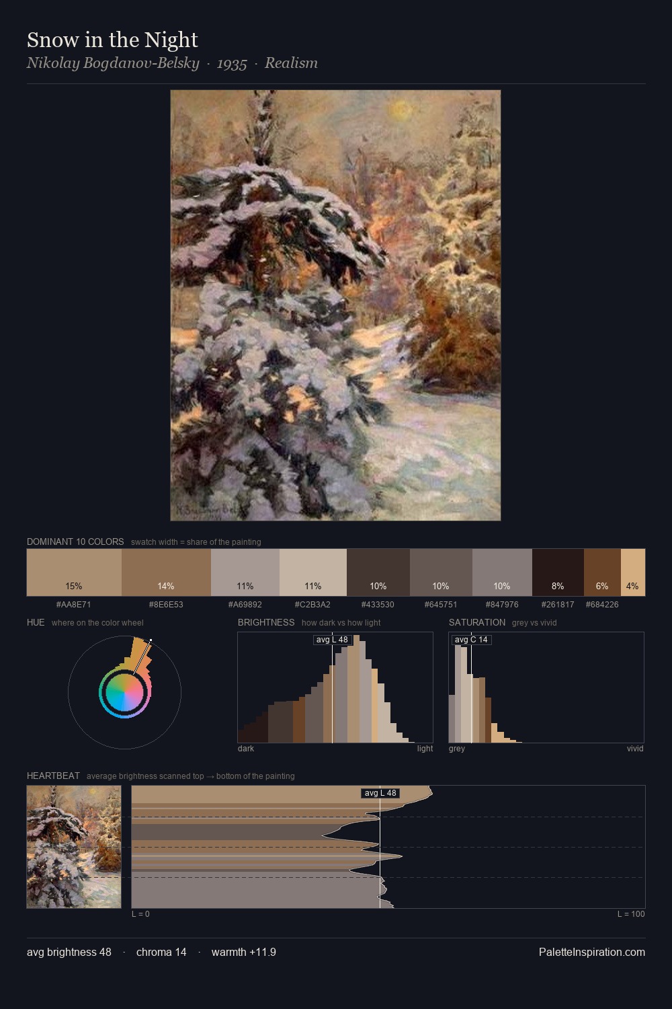The height and width of the screenshot is (1009, 672).
Task: Click the title 'Snow in the Night'
Action: (x=112, y=40)
